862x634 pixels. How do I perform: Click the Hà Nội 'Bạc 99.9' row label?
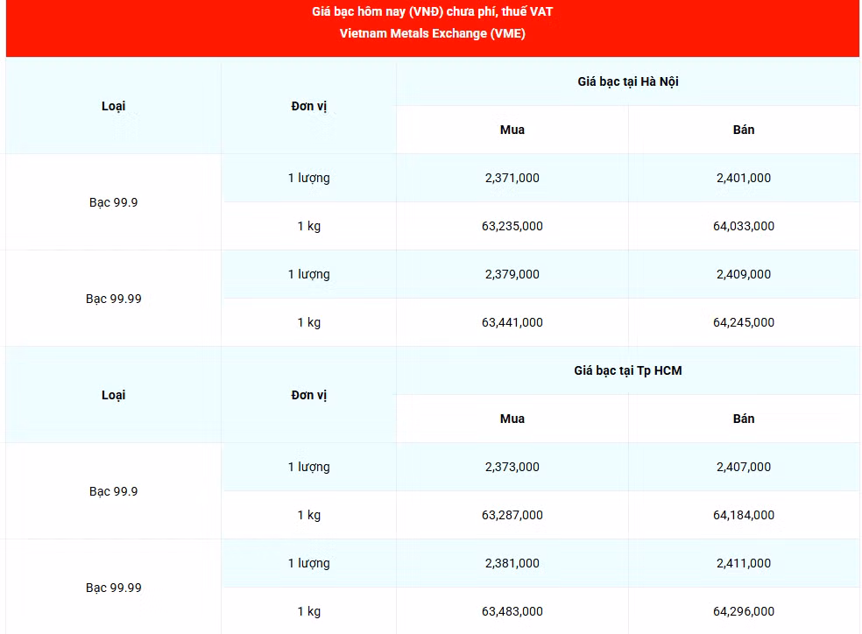[x=113, y=202]
